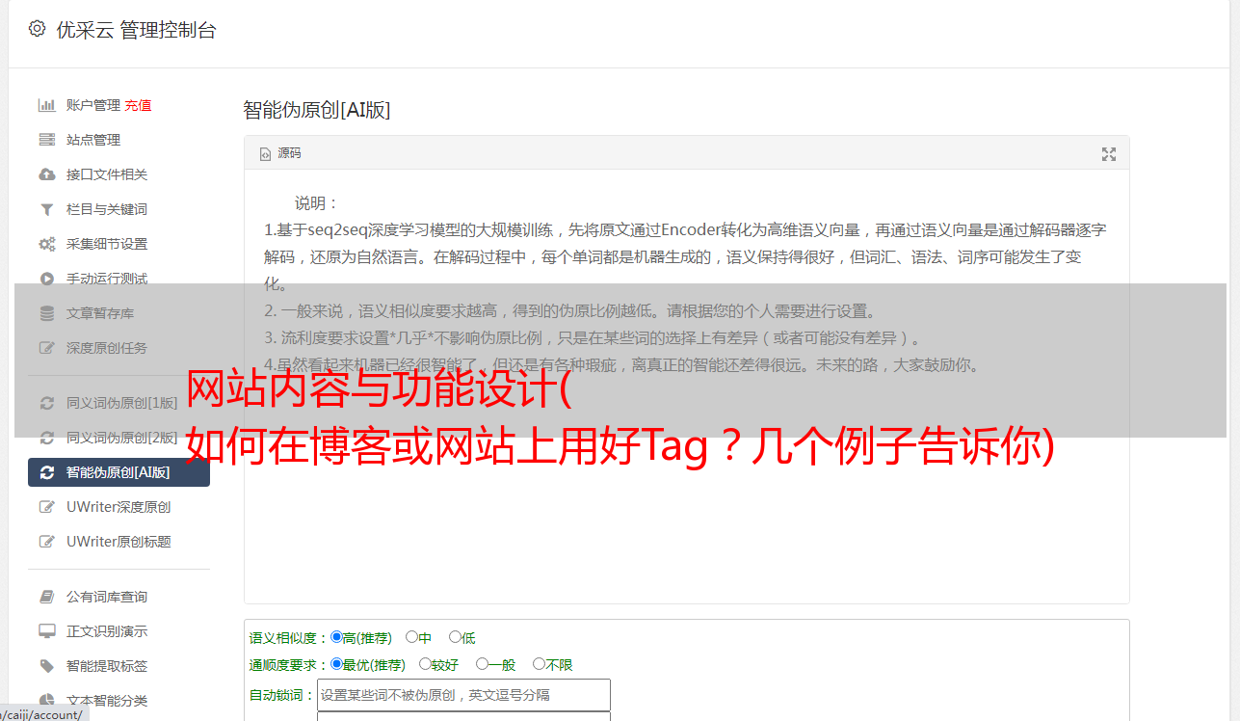Toggle fullscreen editor expand icon

click(1109, 154)
